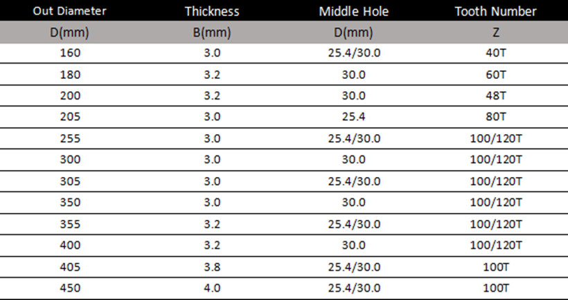Click the Out Diameter column header
This screenshot has width=568, height=300.
click(69, 11)
